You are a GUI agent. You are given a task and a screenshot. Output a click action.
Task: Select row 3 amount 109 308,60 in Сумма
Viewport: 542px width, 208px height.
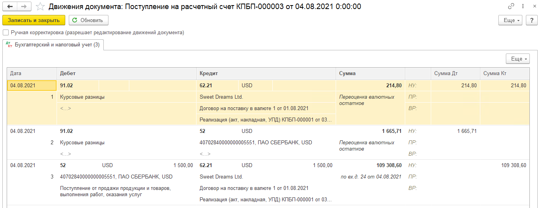click(386, 165)
